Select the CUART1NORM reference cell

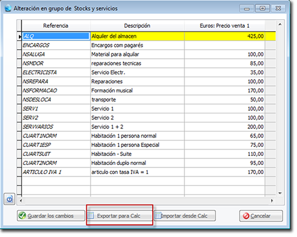[x=56, y=136]
